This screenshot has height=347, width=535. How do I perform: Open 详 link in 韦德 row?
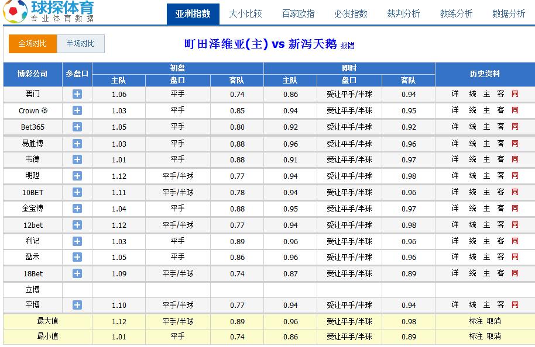(455, 159)
